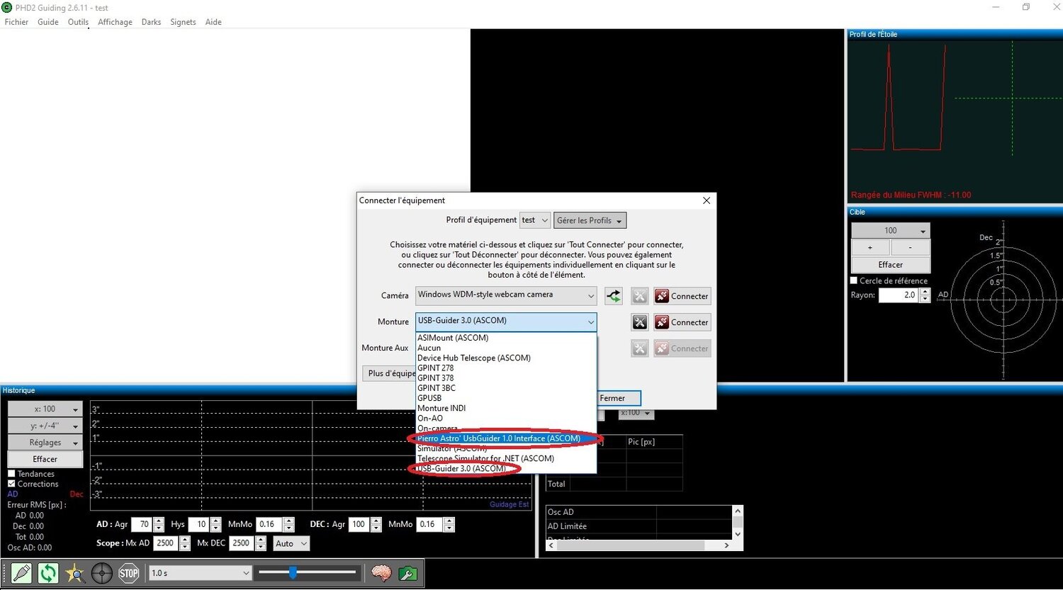1063x590 pixels.
Task: Select ASIMount (ASCOM) from the list
Action: coord(506,338)
